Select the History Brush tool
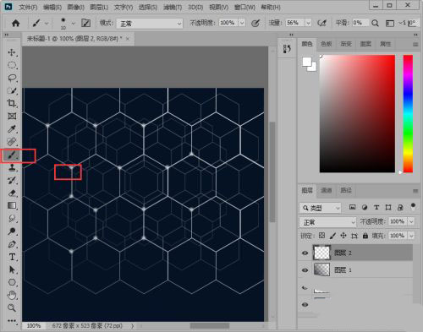This screenshot has height=332, width=423. coord(12,180)
